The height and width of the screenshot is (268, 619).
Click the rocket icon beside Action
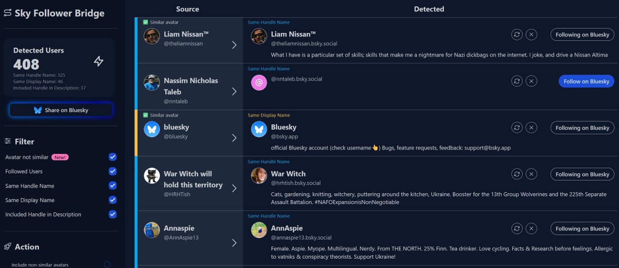point(8,247)
